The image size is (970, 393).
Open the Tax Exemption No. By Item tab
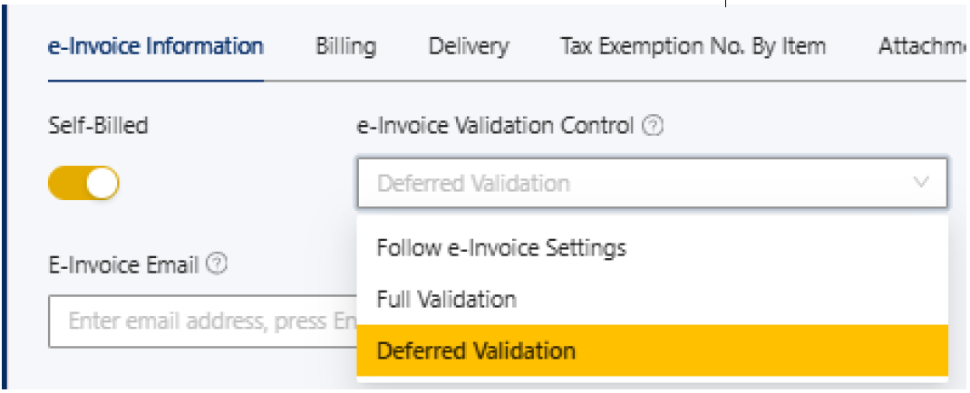pos(693,46)
